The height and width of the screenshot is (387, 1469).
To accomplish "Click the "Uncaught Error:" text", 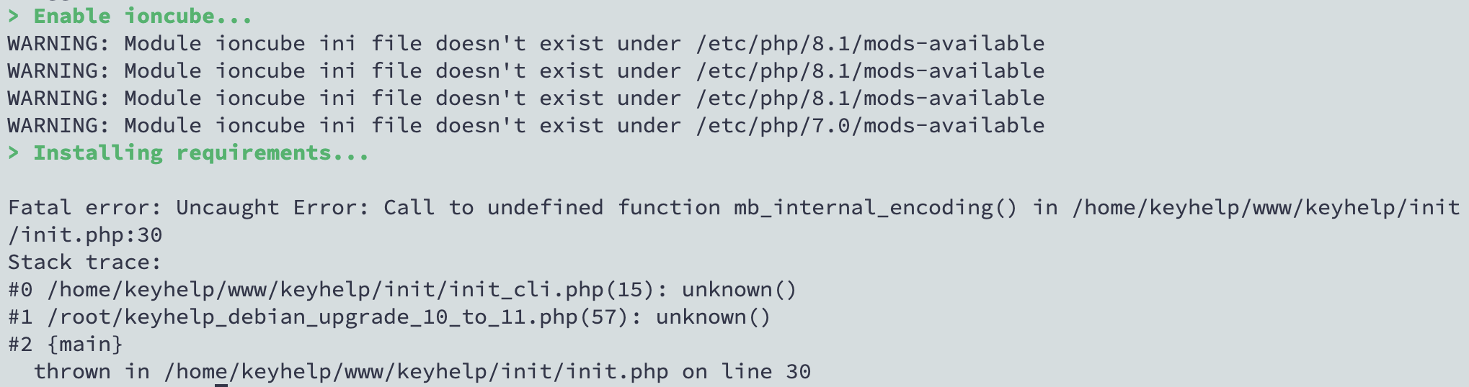I will coord(272,207).
